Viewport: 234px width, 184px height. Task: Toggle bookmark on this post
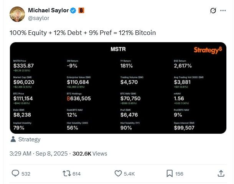tap(170, 173)
